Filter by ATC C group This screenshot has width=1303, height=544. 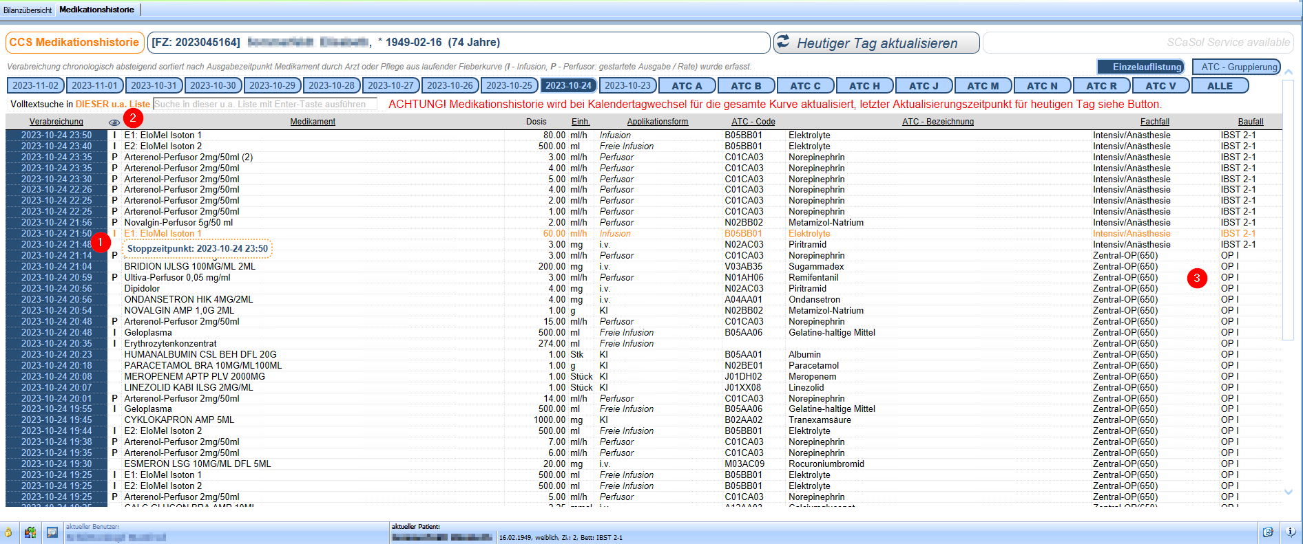point(805,86)
